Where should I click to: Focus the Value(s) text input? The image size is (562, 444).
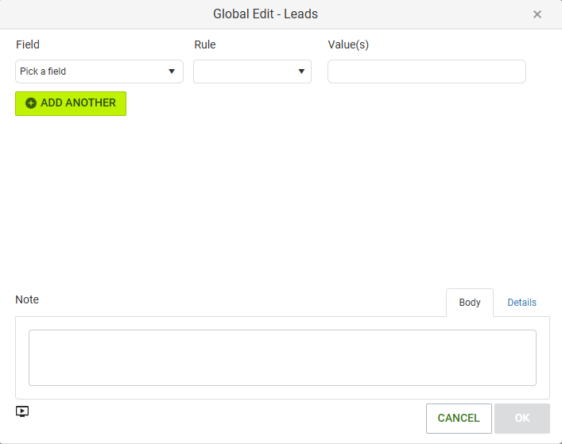427,71
